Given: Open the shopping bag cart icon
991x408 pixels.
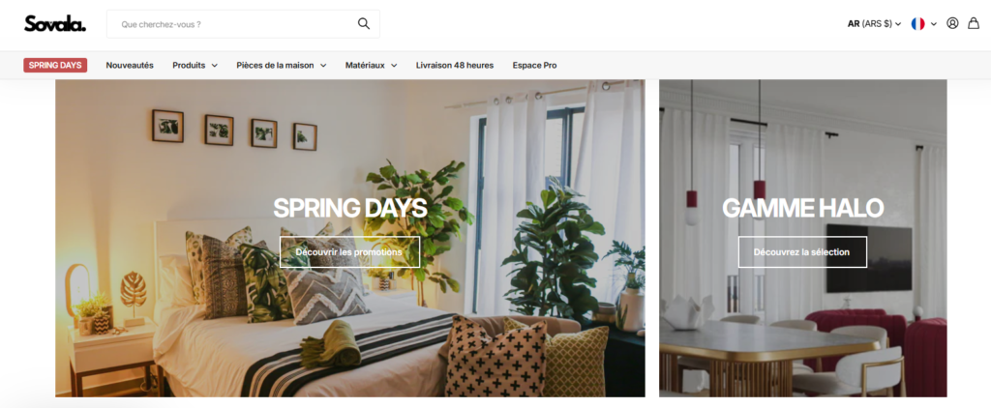Looking at the screenshot, I should 974,23.
